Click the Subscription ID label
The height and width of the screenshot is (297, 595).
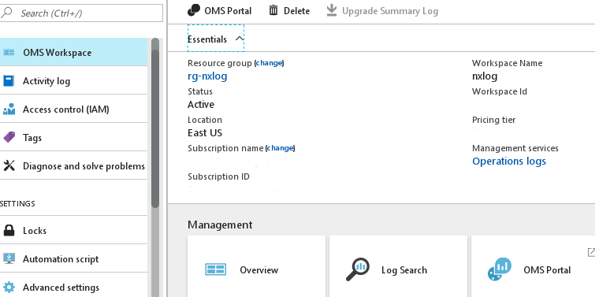pyautogui.click(x=218, y=176)
